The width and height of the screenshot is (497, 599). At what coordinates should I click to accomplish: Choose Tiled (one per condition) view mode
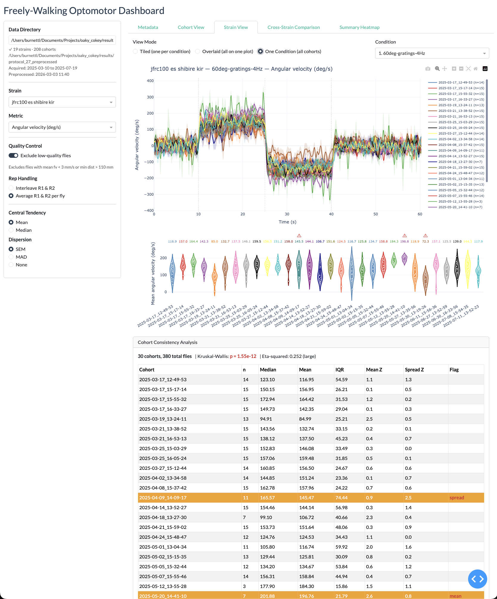click(136, 51)
